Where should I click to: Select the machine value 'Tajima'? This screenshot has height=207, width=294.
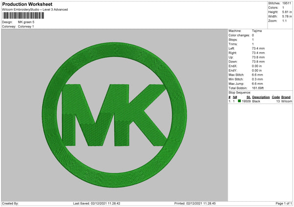(x=257, y=31)
